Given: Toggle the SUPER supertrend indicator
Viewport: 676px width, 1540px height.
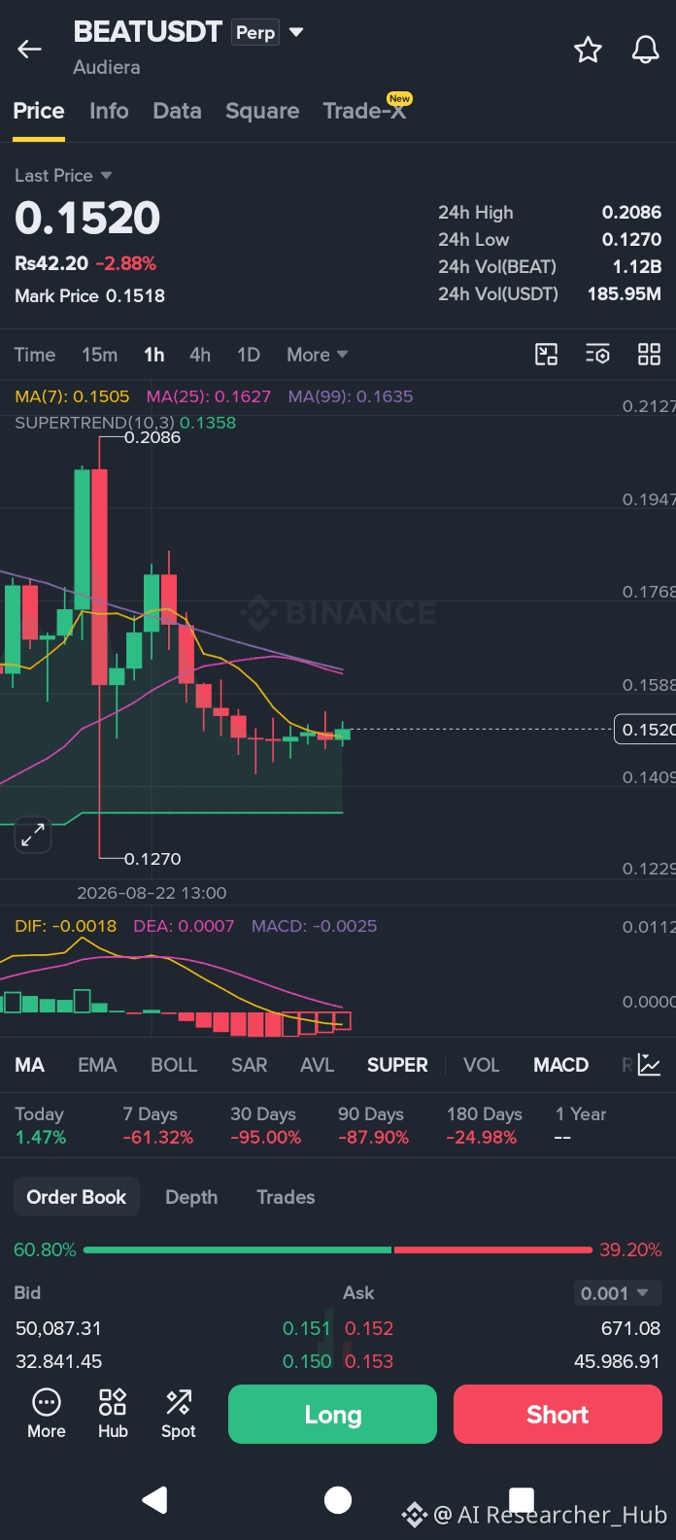Looking at the screenshot, I should pyautogui.click(x=397, y=1065).
